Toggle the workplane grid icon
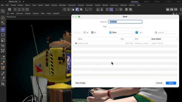182x102 pixels. pos(107,9)
